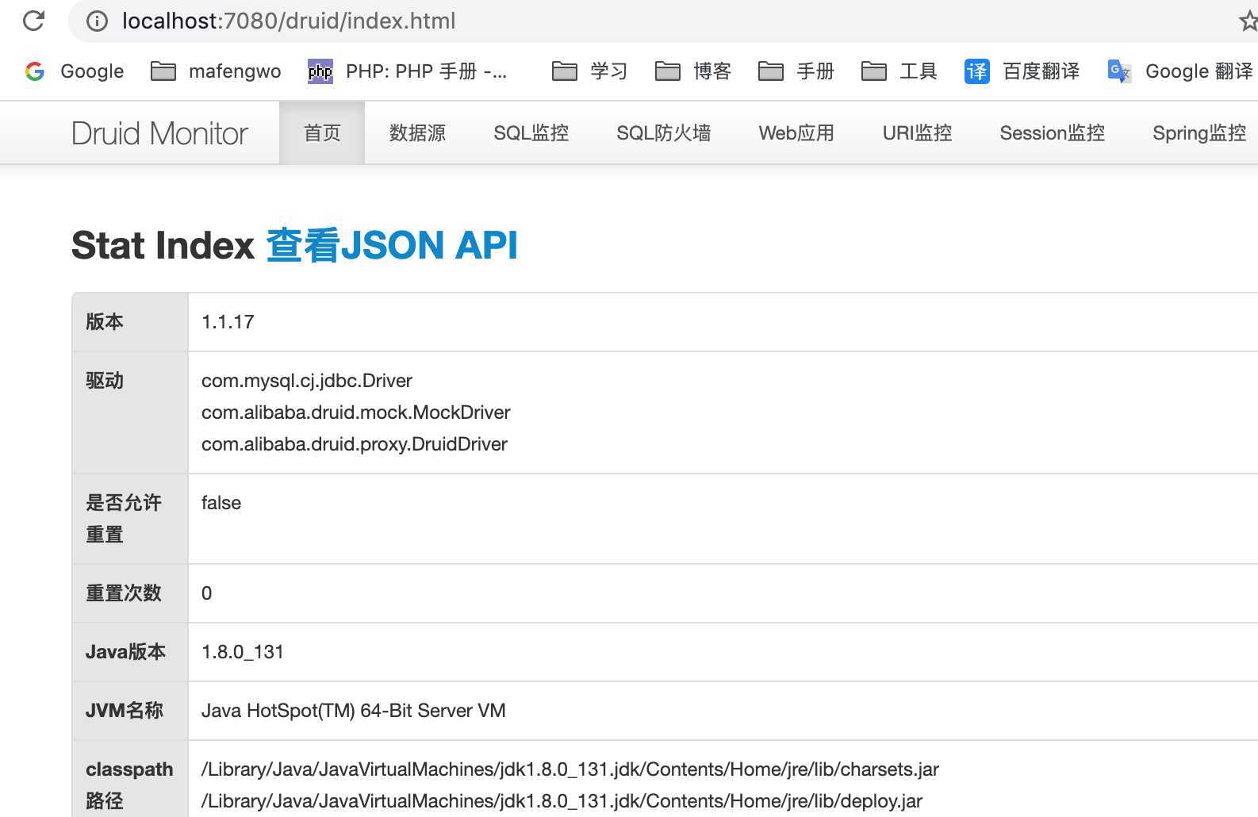
Task: Click the 是否允许重置 row label
Action: coord(124,519)
